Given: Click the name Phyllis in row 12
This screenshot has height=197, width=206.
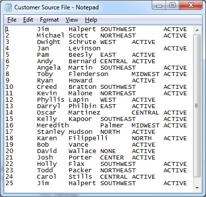Looking at the screenshot, I should (x=50, y=100).
